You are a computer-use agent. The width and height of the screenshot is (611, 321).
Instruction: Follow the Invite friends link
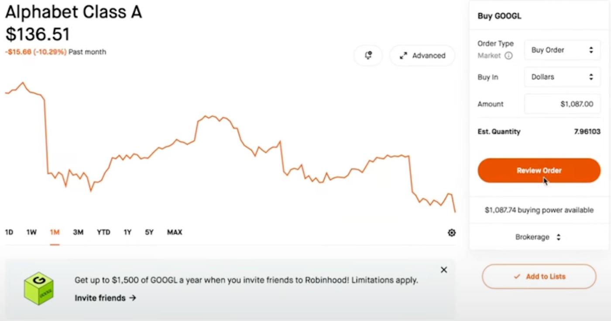tap(105, 298)
